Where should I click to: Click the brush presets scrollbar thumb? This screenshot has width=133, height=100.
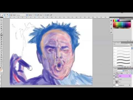click(x=132, y=48)
